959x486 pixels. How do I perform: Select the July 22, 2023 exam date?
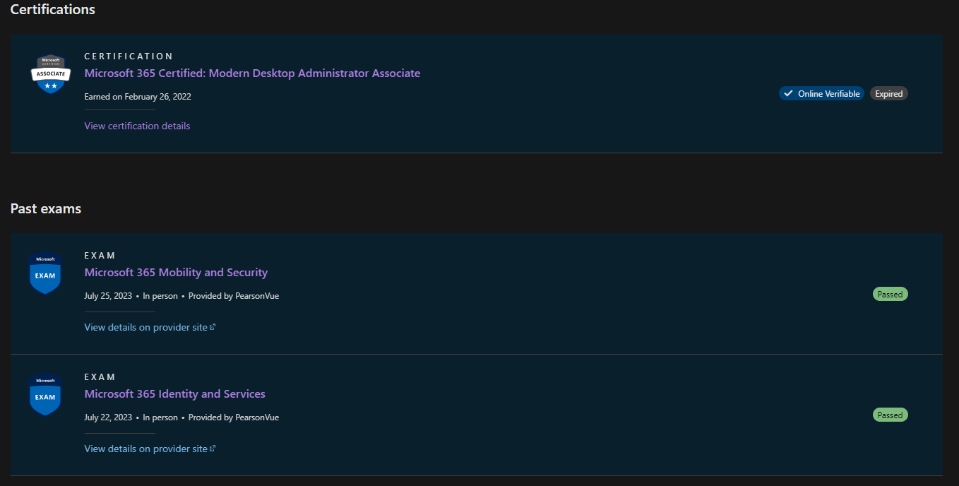pyautogui.click(x=108, y=417)
